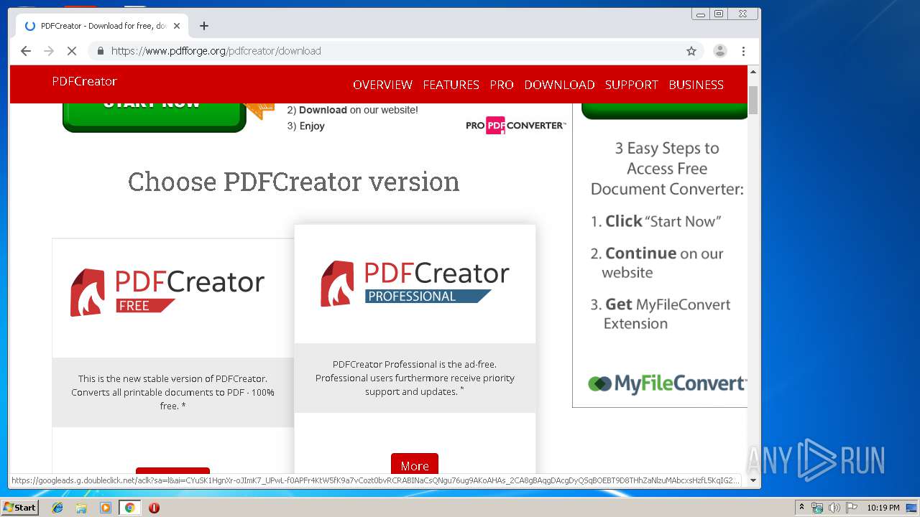
Task: Click the page scrollbar down arrow
Action: [x=753, y=480]
